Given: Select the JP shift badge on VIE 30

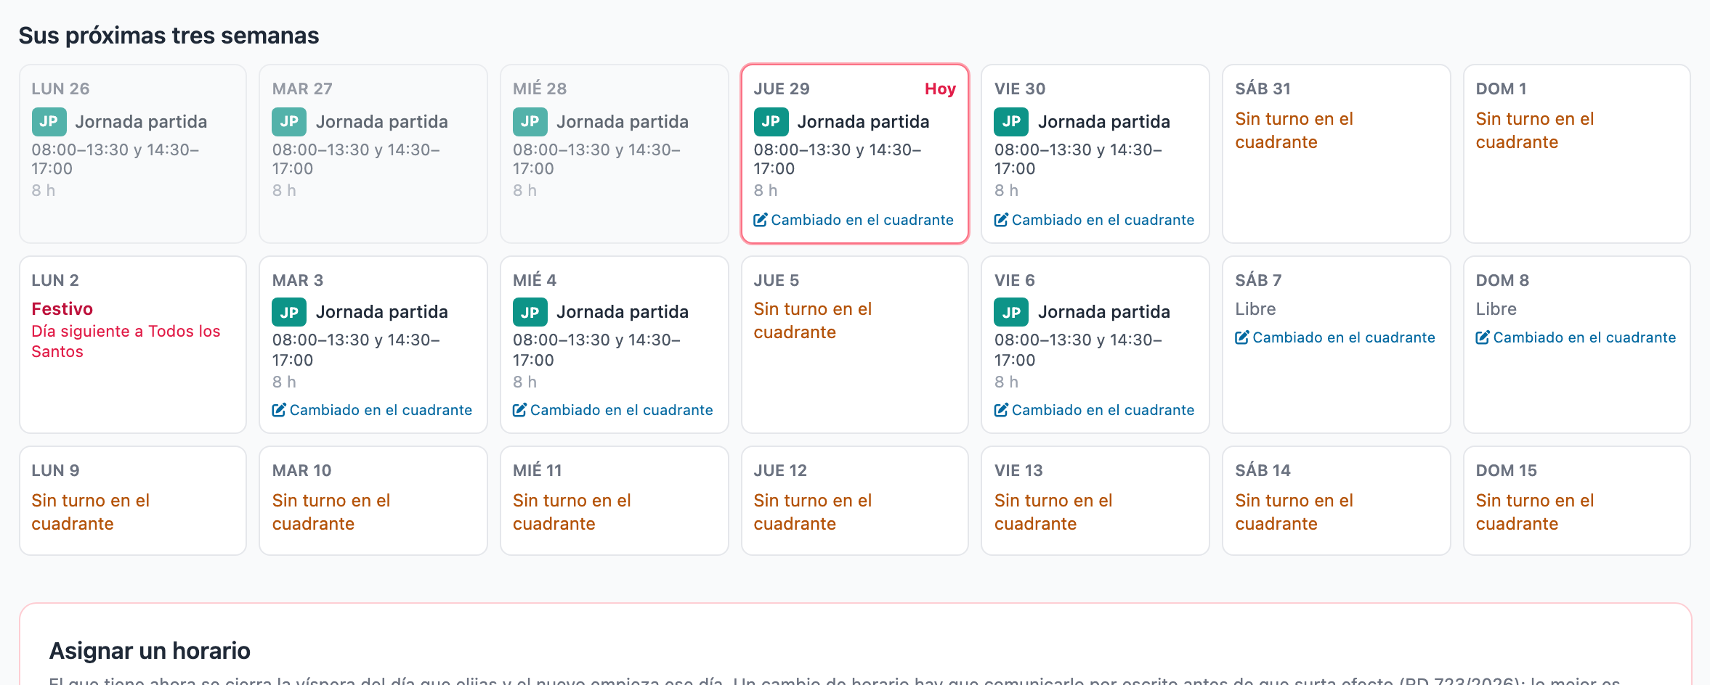Looking at the screenshot, I should pos(1012,122).
